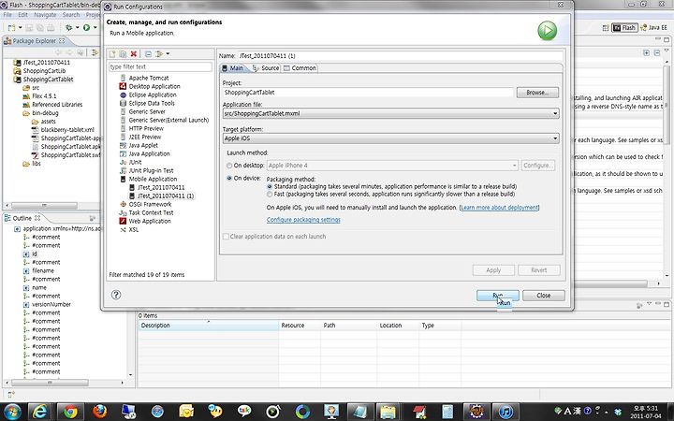The height and width of the screenshot is (421, 674).
Task: Click the Debug toolbar icon in Flash window
Action: coord(68,27)
